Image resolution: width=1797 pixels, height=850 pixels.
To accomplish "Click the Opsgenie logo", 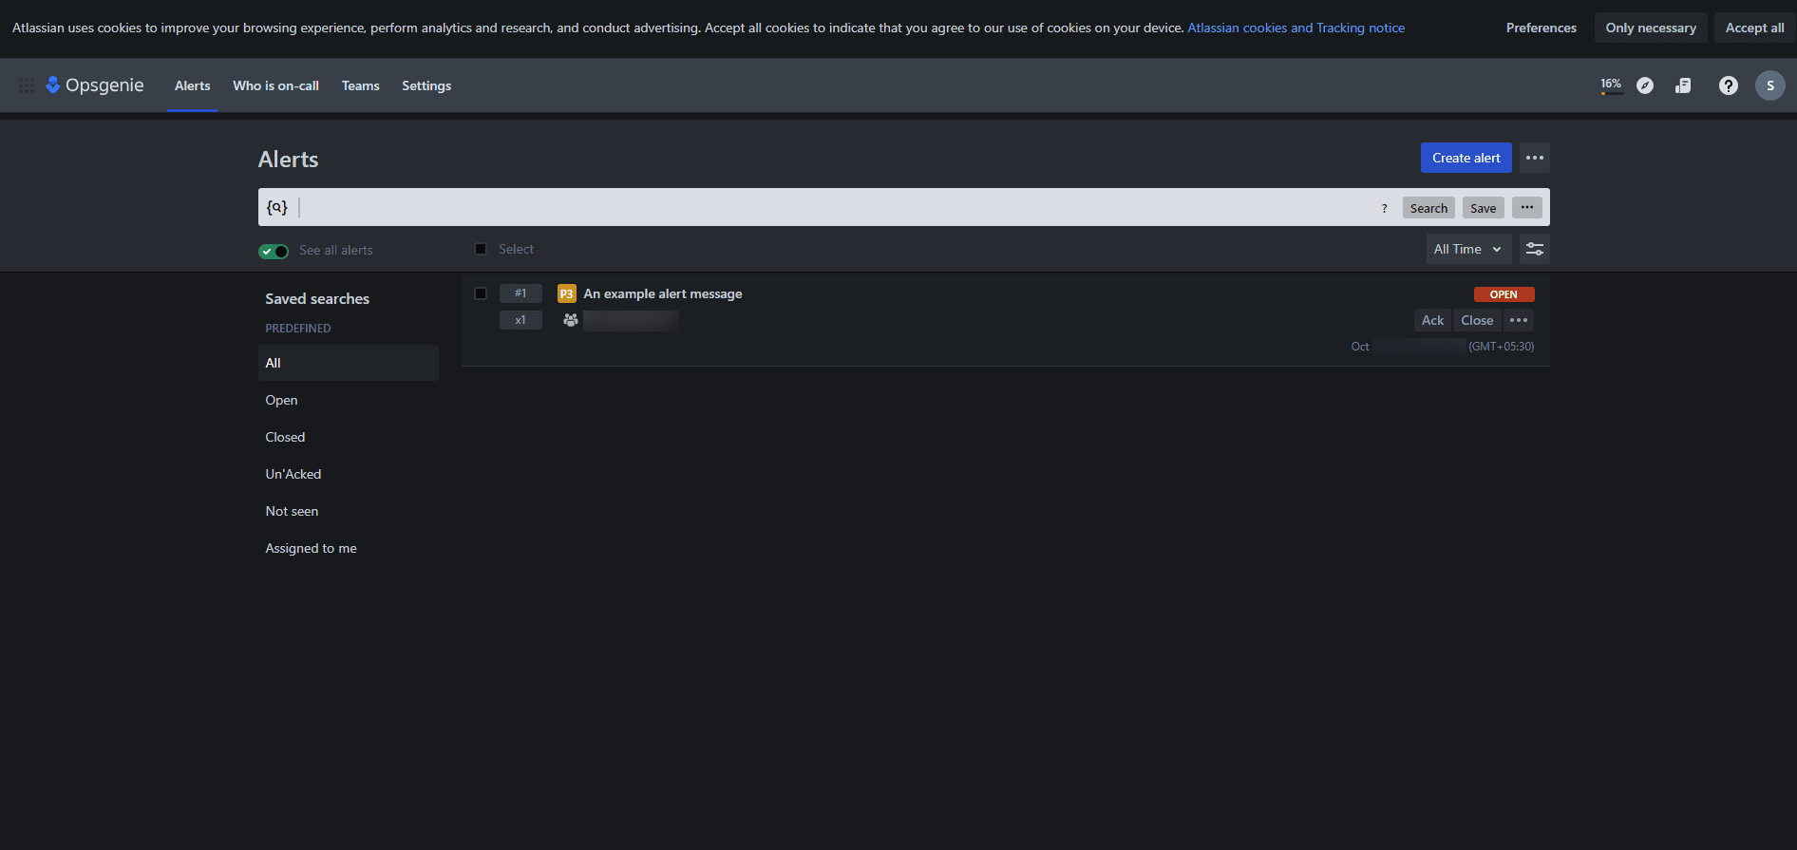I will tap(95, 85).
